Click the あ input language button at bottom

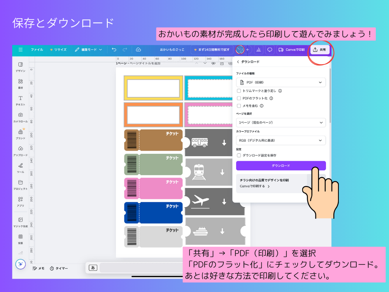point(93,268)
